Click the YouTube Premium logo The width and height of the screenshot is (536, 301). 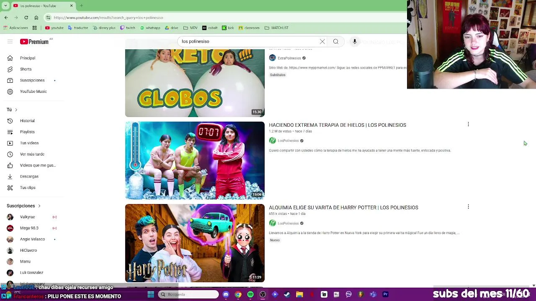(x=34, y=41)
